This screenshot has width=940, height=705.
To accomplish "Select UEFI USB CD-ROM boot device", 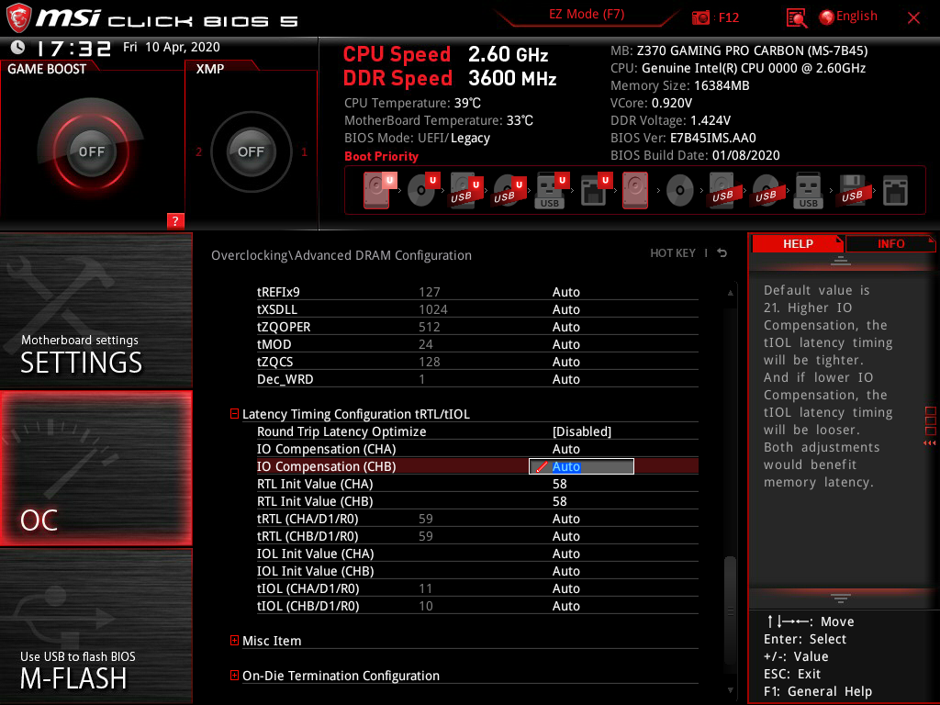I will click(509, 190).
